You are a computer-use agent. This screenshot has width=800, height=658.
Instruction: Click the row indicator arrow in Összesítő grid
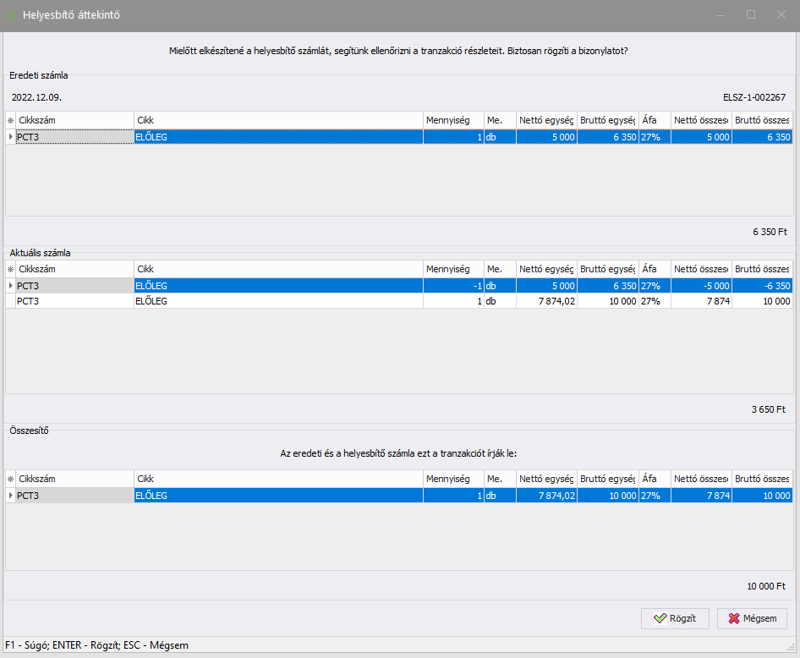11,496
